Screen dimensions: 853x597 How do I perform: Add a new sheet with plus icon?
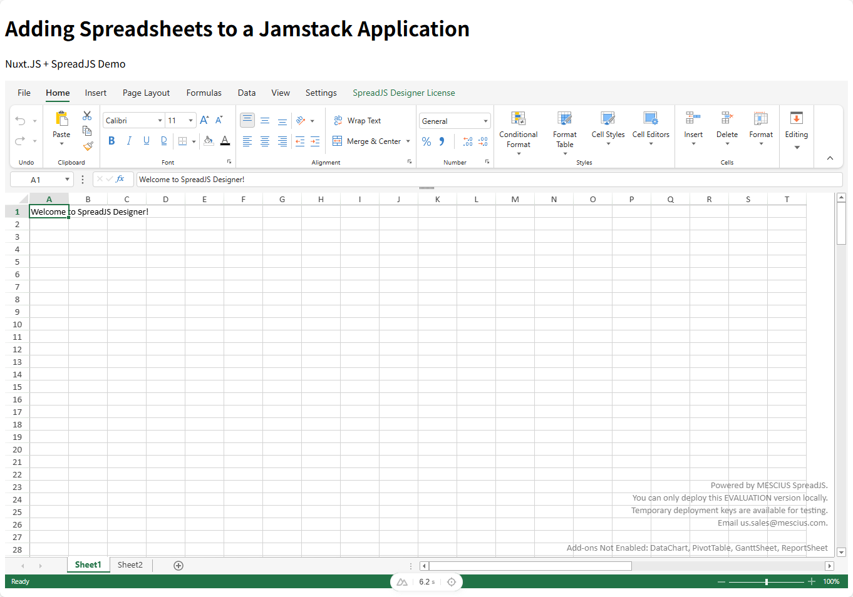(x=178, y=566)
